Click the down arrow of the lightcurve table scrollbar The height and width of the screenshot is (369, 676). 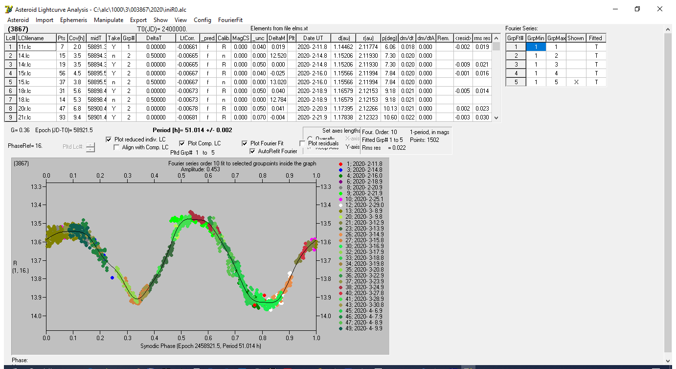[x=496, y=117]
